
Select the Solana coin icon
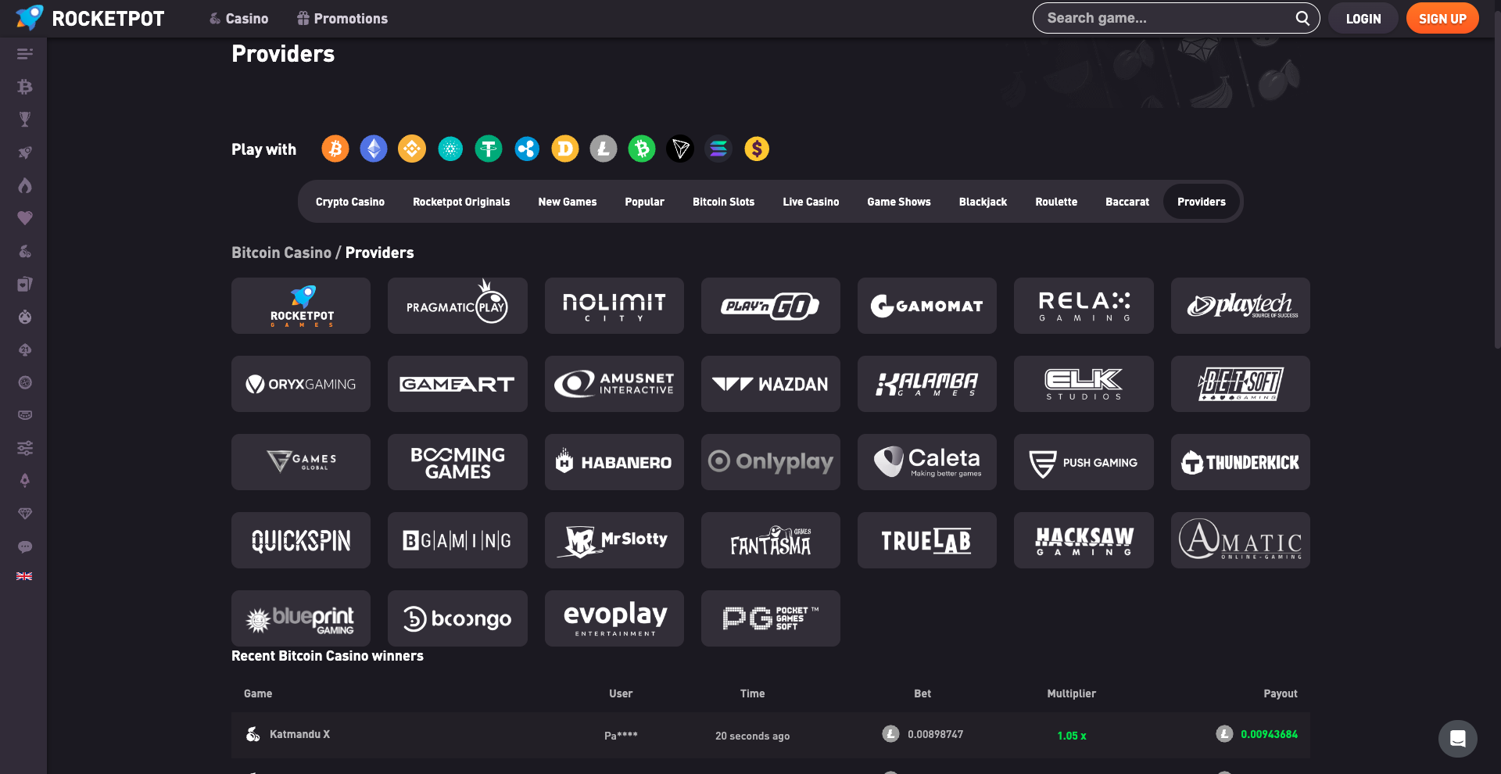click(x=718, y=149)
